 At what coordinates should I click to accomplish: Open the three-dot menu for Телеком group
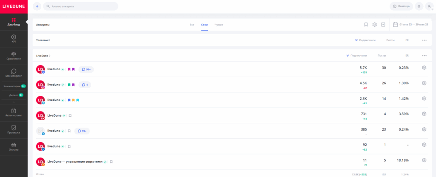(x=424, y=40)
